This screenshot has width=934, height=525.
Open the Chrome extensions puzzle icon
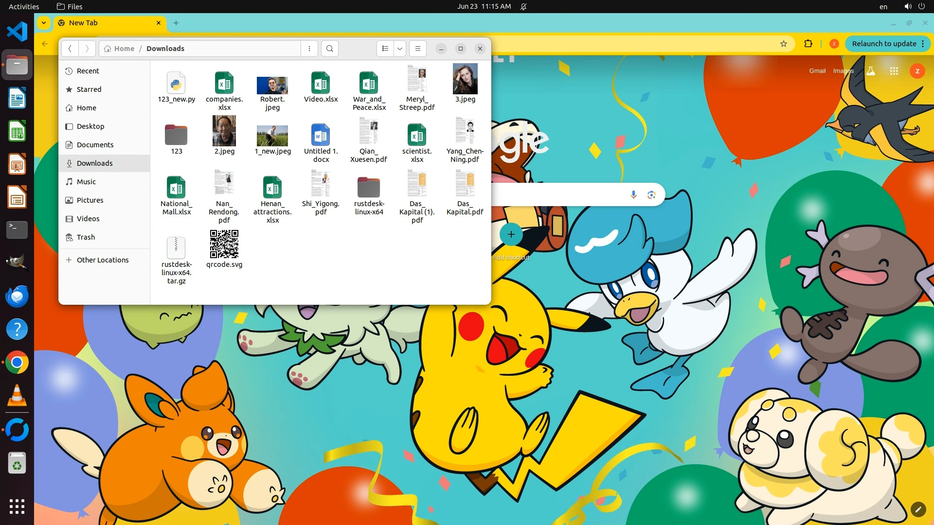[808, 44]
